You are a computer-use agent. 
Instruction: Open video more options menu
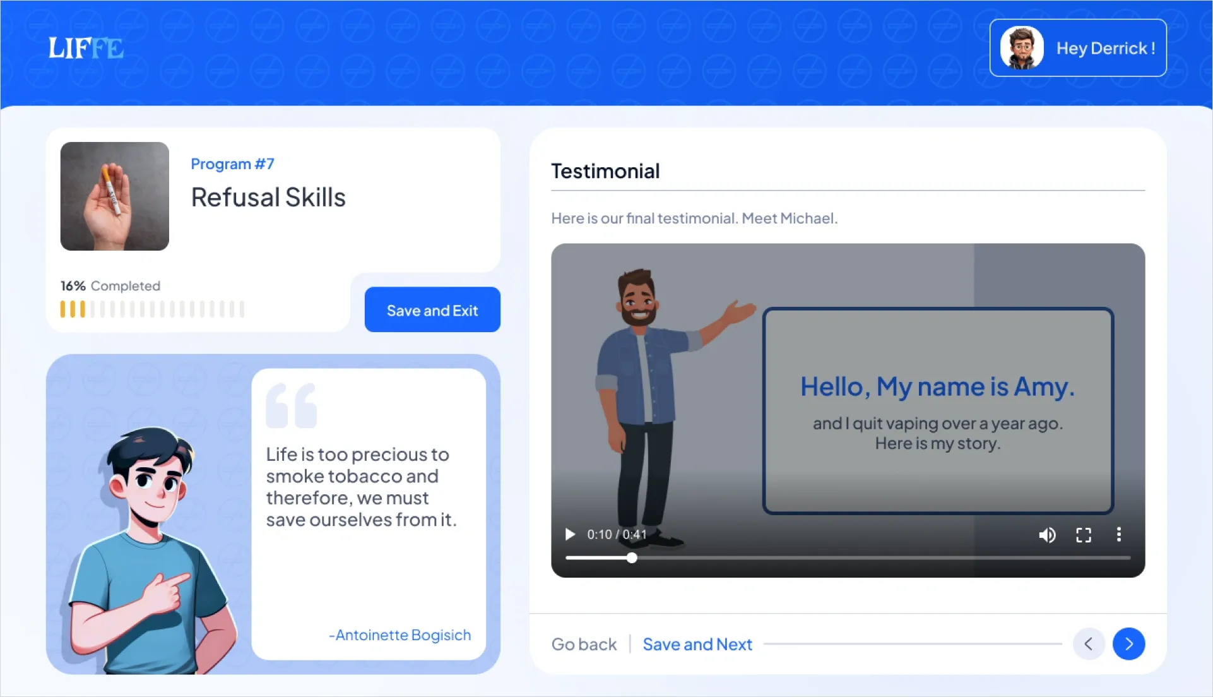click(x=1118, y=535)
